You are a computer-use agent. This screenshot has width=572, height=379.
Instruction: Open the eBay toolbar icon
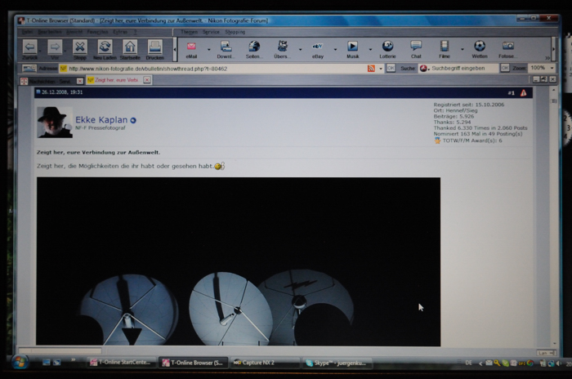click(317, 47)
